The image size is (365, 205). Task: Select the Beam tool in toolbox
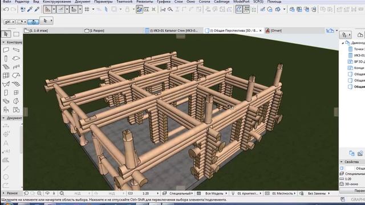(x=16, y=50)
